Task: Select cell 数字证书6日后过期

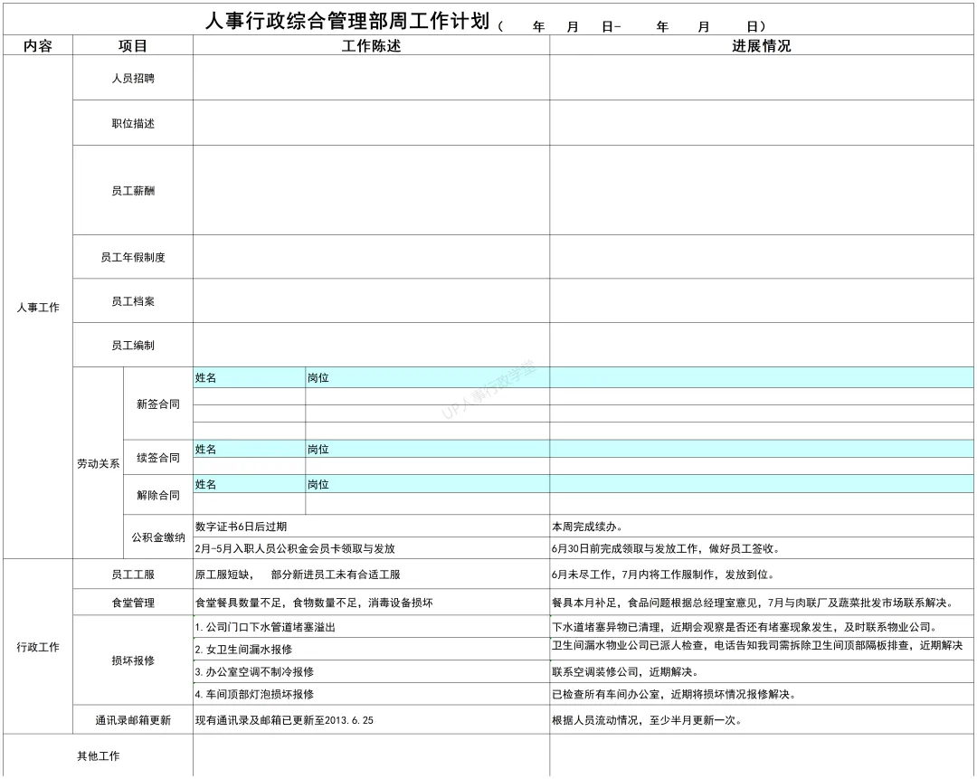Action: [x=372, y=526]
